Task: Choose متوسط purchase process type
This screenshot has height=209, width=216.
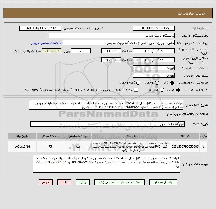Action: point(162,90)
